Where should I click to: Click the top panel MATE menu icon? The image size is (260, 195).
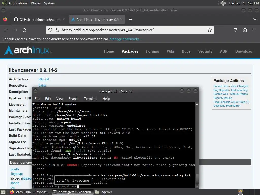click(x=4, y=3)
